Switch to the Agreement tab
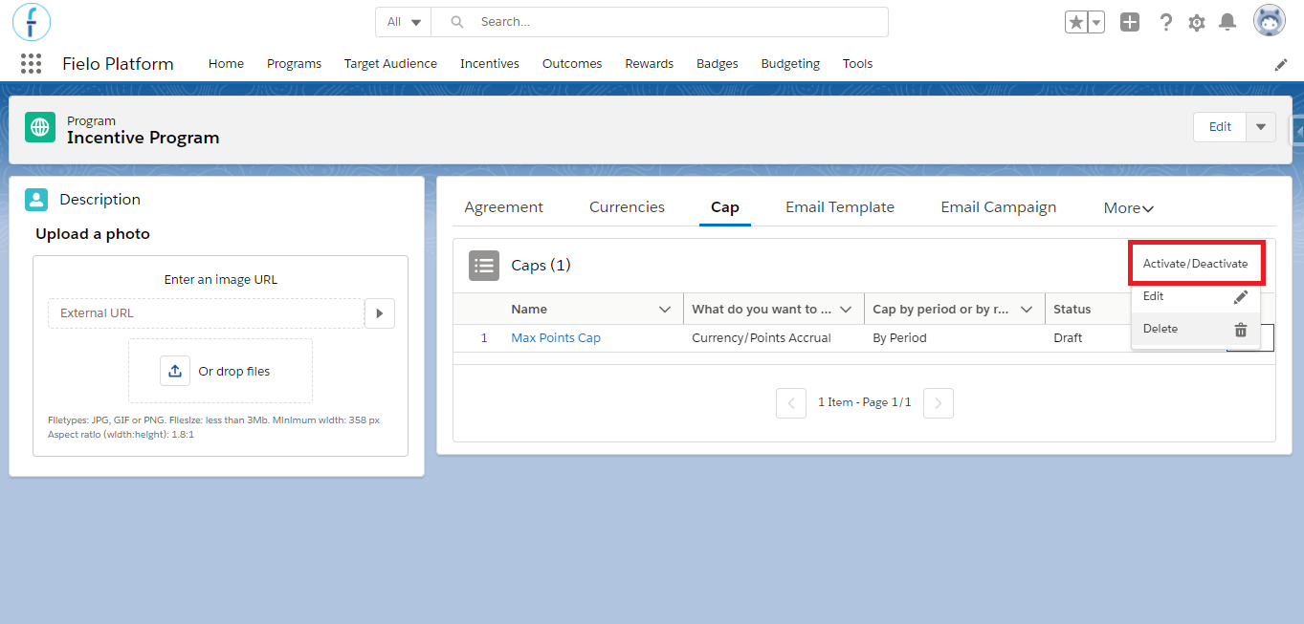1304x624 pixels. [x=503, y=206]
